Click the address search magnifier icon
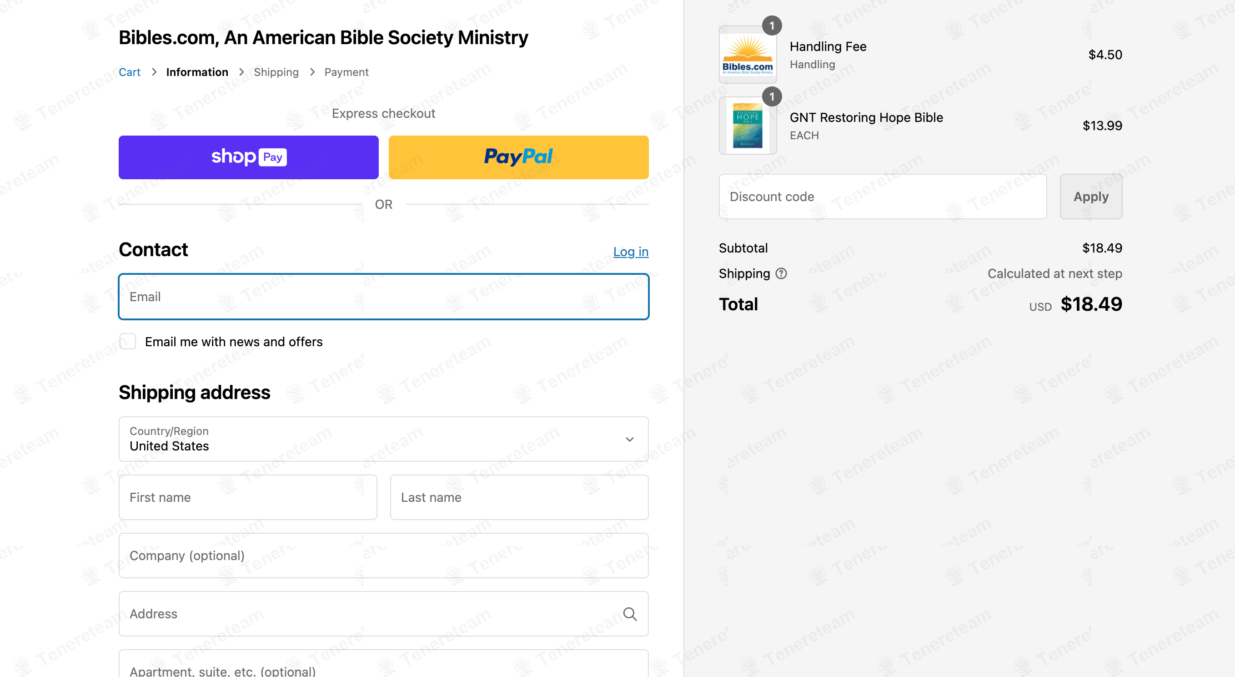Viewport: 1235px width, 677px height. point(630,614)
